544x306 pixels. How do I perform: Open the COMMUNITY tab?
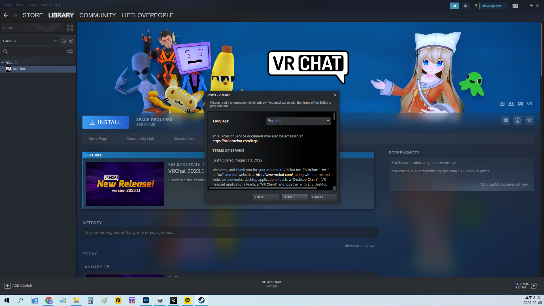coord(97,15)
